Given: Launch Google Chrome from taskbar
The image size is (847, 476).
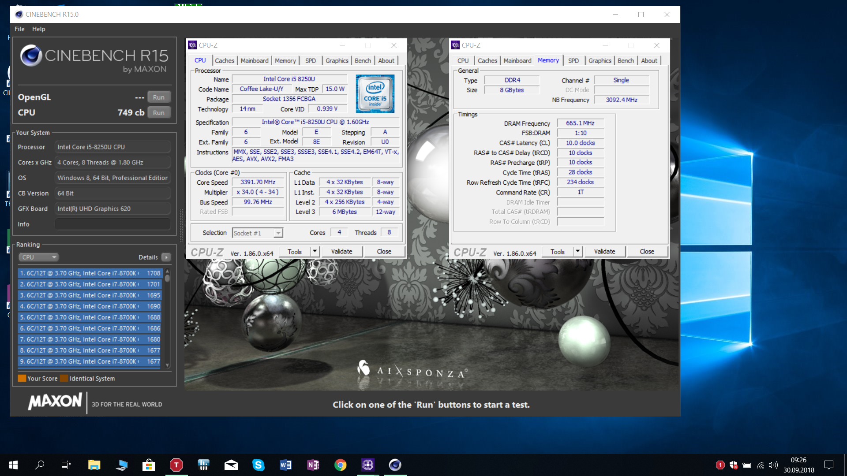Looking at the screenshot, I should click(x=340, y=465).
